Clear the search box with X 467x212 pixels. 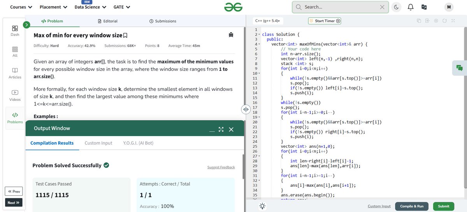pos(382,7)
